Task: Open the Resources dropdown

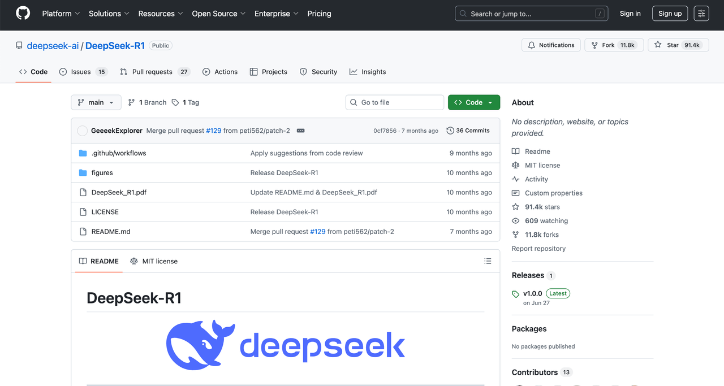Action: pos(161,14)
